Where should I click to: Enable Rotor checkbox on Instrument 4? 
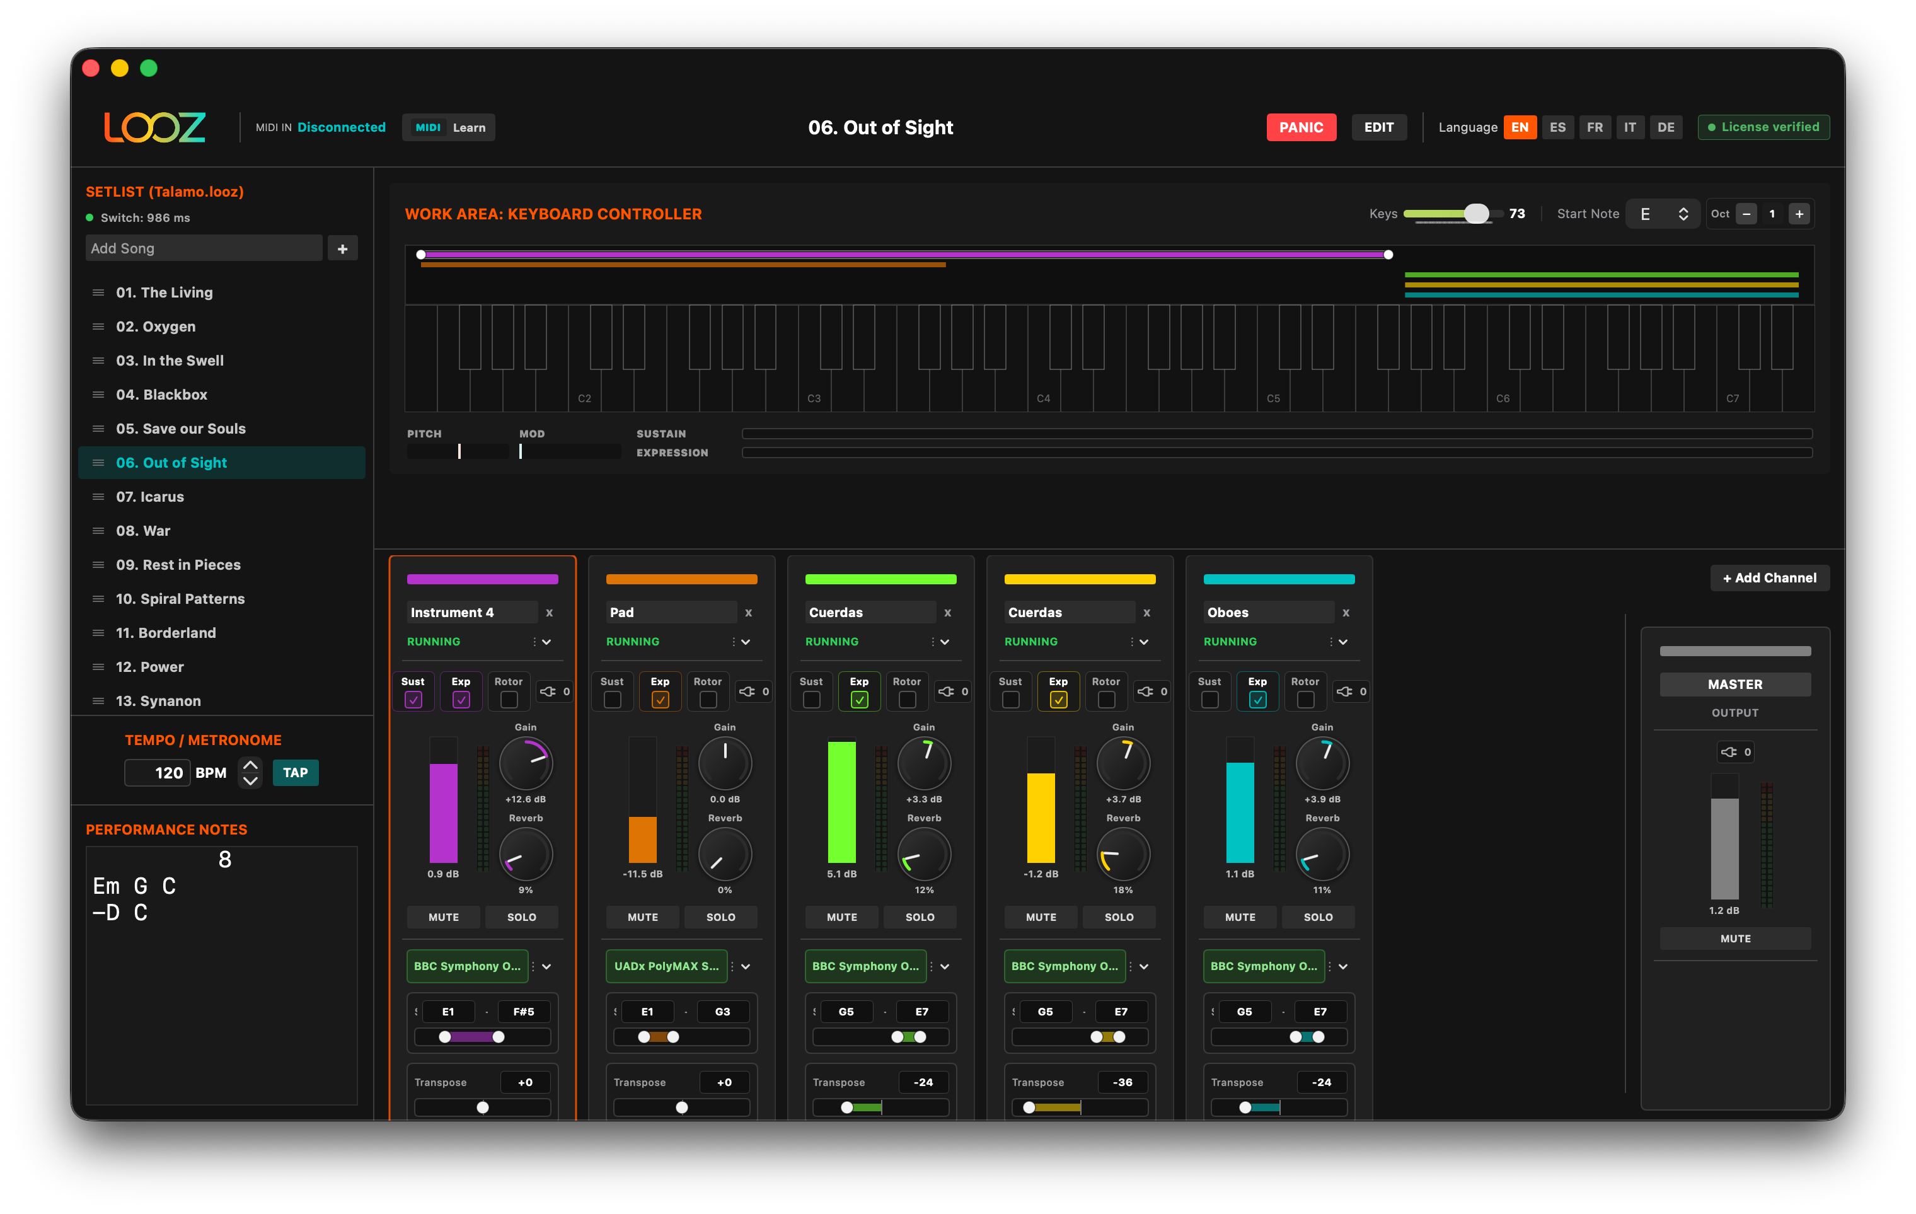(x=509, y=700)
